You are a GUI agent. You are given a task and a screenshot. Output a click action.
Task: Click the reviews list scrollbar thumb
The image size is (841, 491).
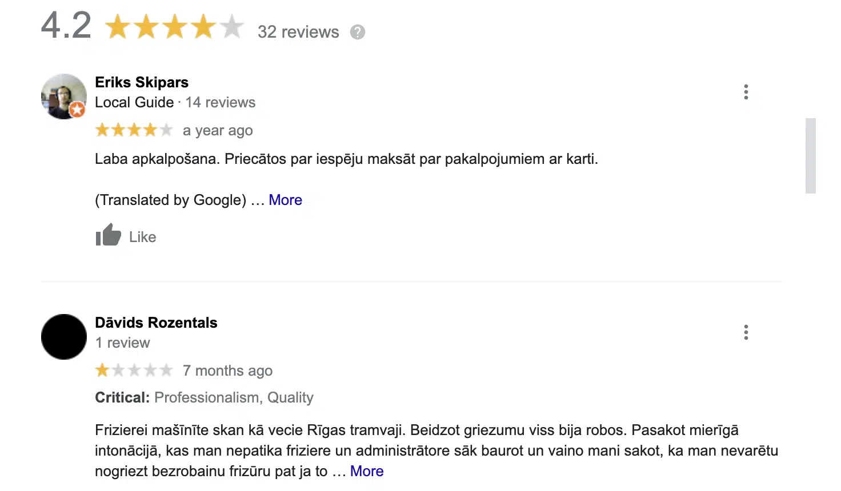point(810,155)
